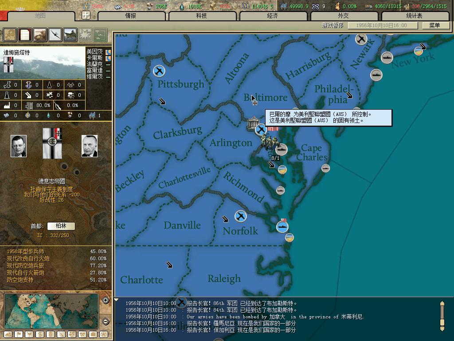Click the message log scrollbar

click(x=442, y=316)
